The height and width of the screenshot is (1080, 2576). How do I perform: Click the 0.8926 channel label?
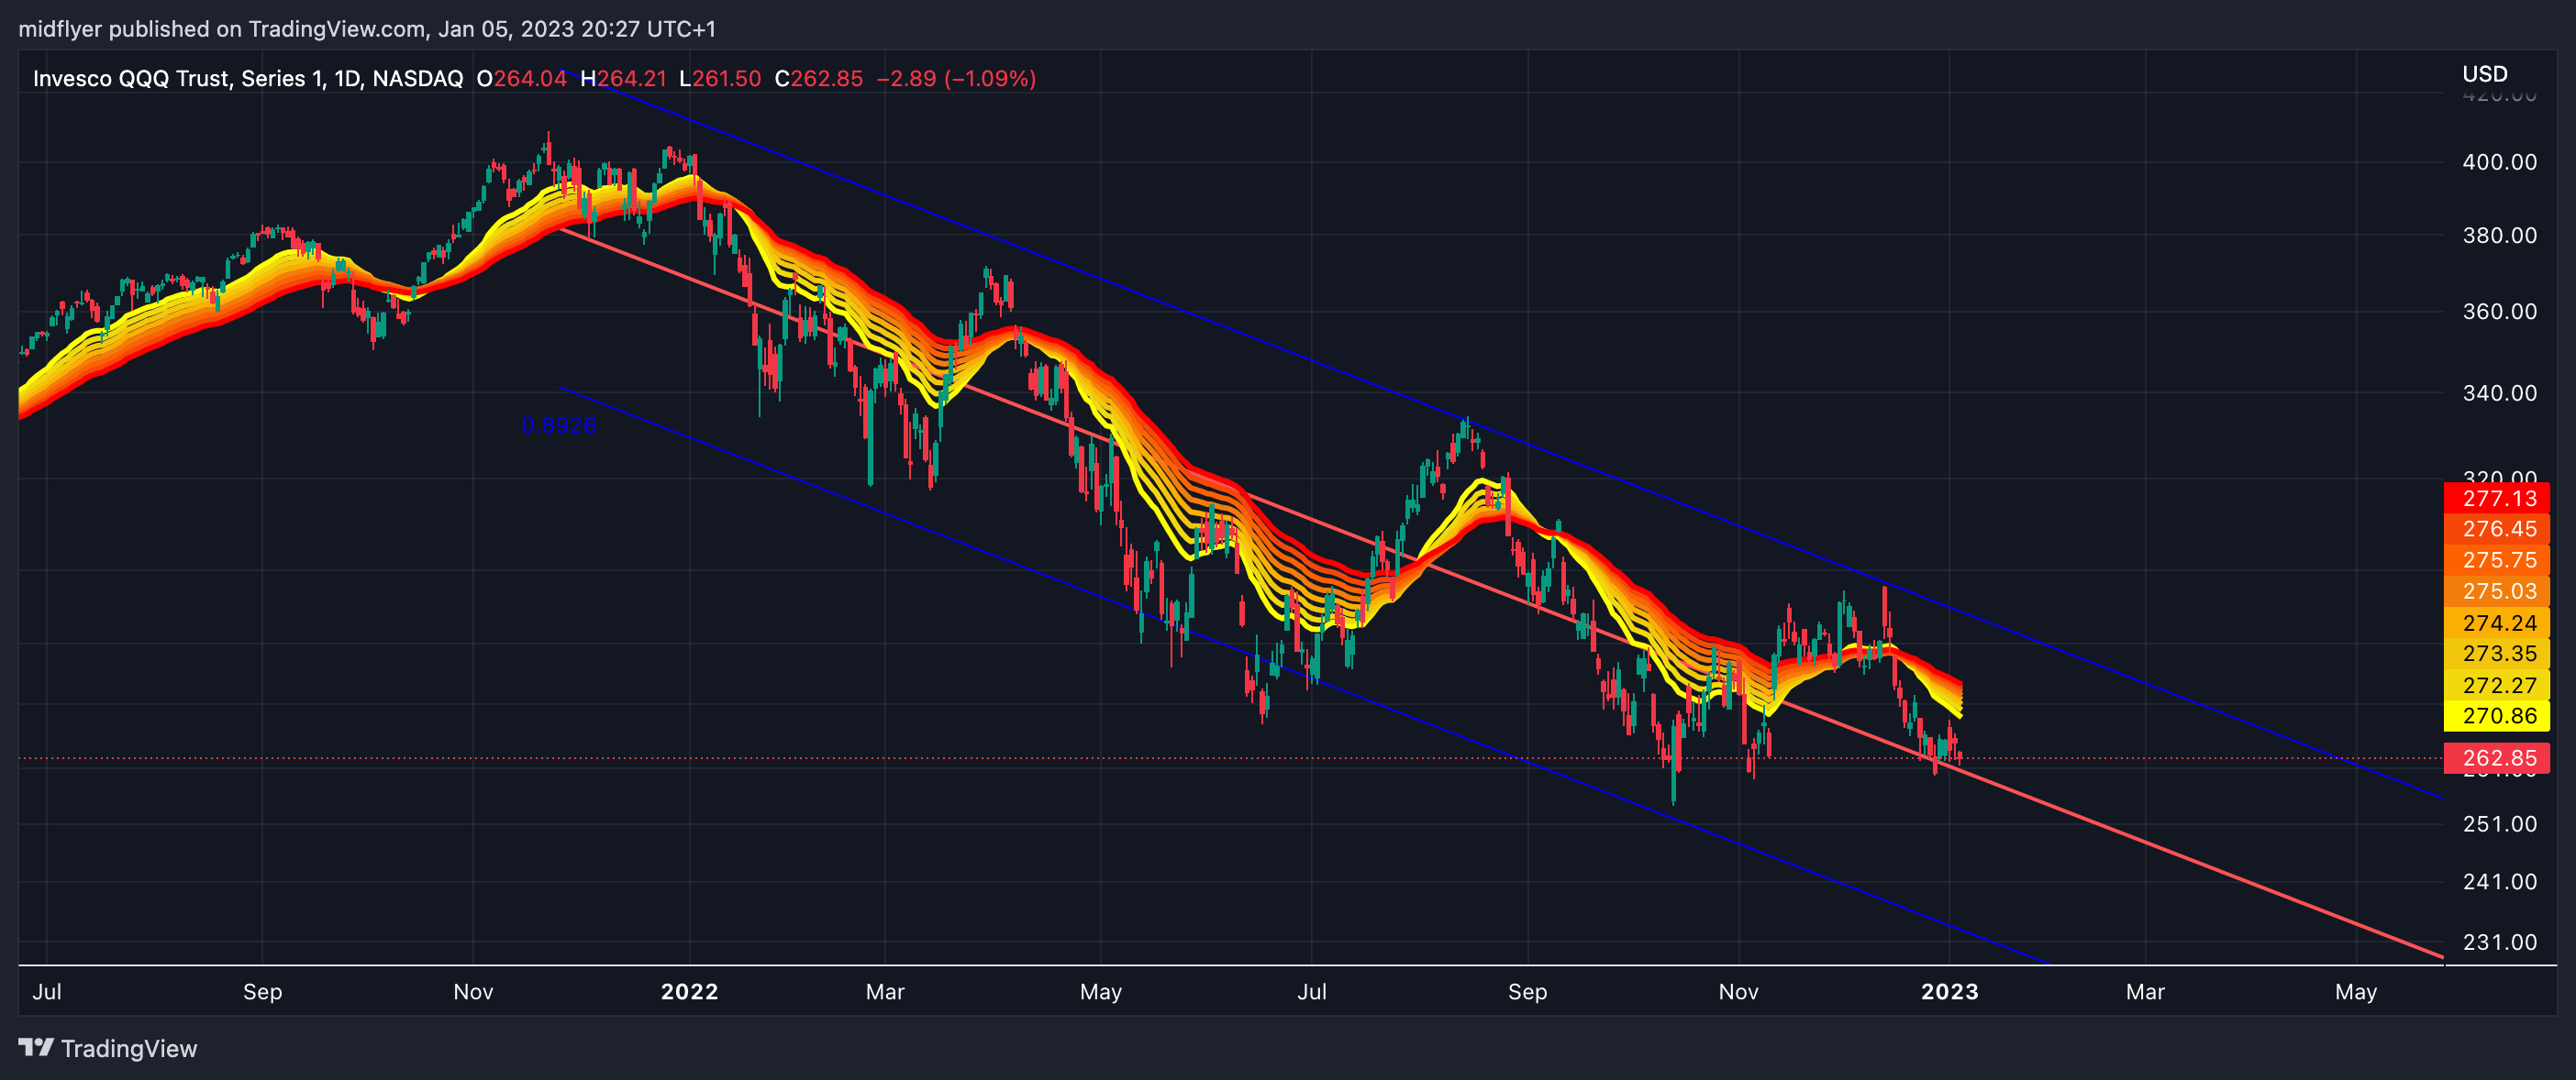pos(559,425)
